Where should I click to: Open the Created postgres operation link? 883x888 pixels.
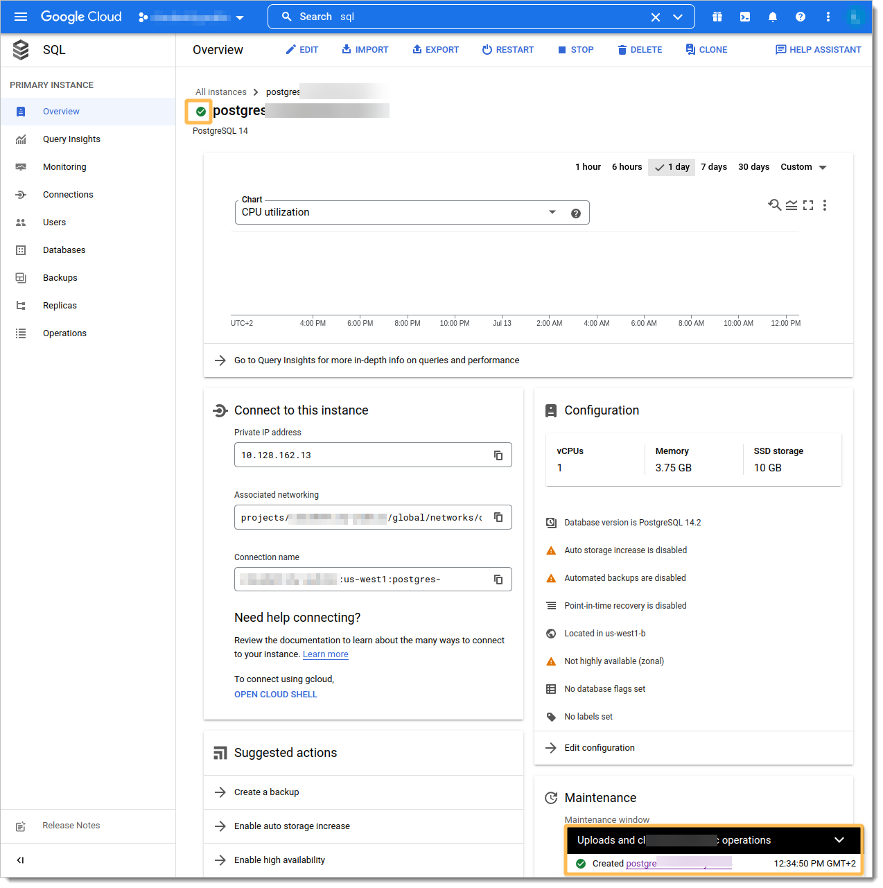[679, 864]
